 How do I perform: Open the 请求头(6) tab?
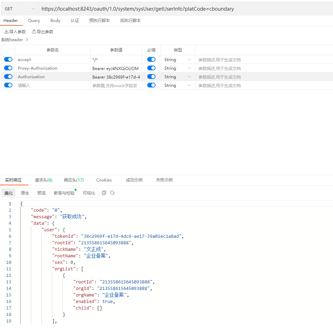44,180
